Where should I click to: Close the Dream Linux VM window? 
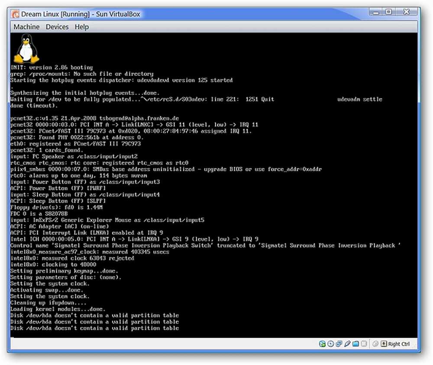[407, 12]
